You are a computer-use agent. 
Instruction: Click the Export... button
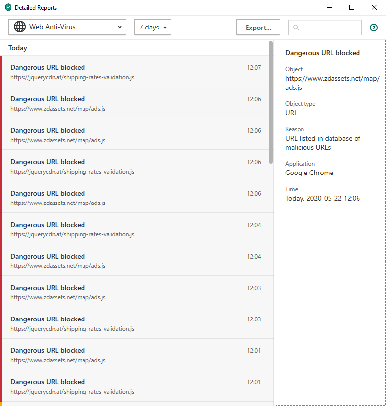click(x=258, y=28)
